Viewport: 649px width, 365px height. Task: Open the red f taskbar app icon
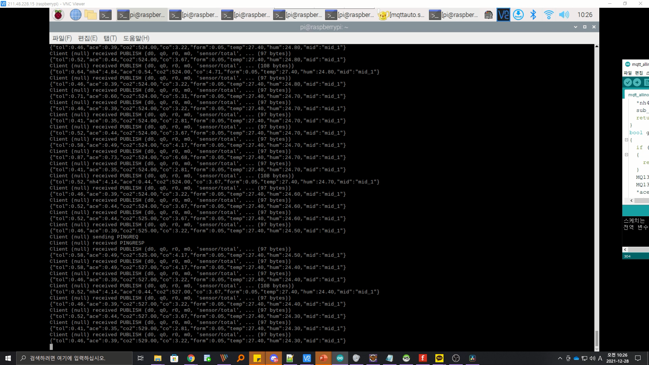click(423, 358)
